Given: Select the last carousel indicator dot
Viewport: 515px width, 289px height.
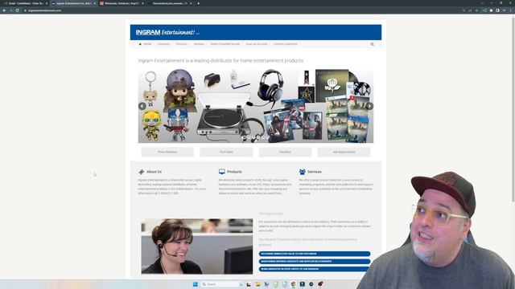Looking at the screenshot, I should [267, 137].
